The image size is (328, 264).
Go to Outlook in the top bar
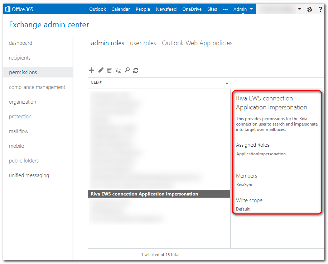(x=97, y=9)
